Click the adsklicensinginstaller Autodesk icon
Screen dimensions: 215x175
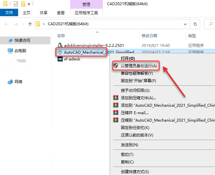[60, 45]
